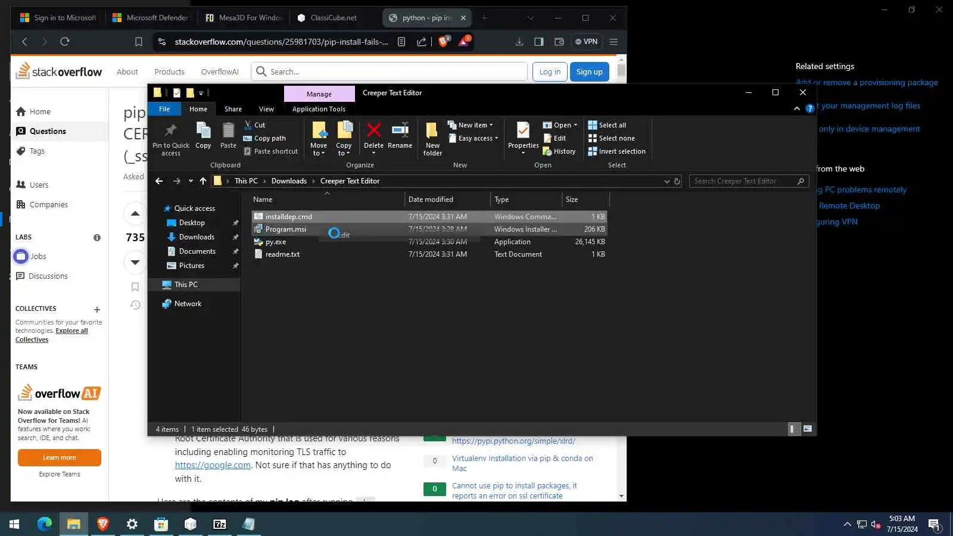Bookmark the page in Brave address bar
This screenshot has width=953, height=536.
(138, 42)
